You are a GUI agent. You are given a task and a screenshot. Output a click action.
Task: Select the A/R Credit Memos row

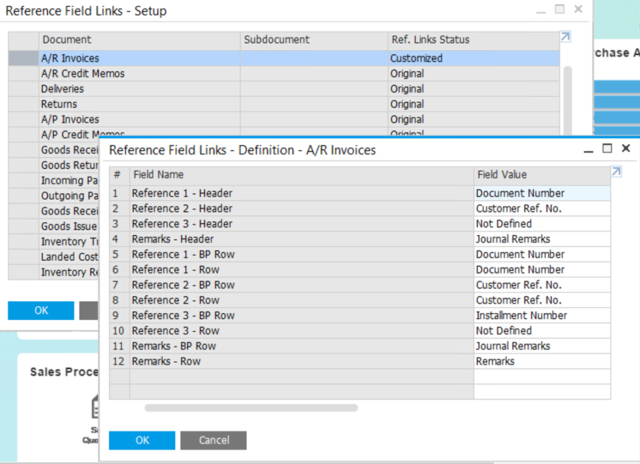pos(125,73)
